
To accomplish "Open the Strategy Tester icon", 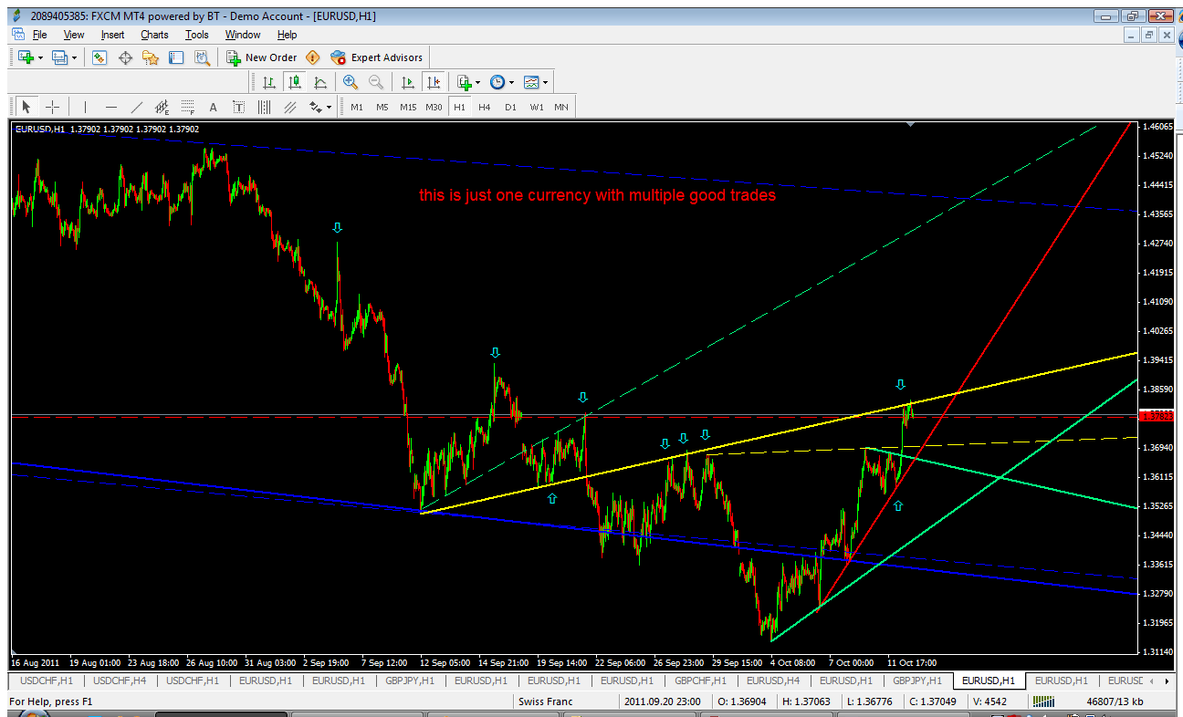I will tap(202, 57).
